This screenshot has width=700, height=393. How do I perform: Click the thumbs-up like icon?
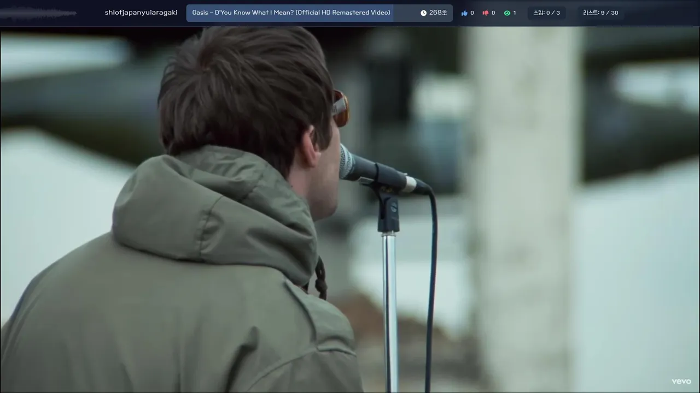point(464,13)
